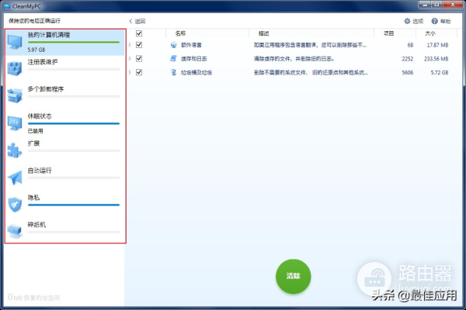Open the 选项 options menu
Viewport: 466px width, 310px height.
tap(414, 21)
